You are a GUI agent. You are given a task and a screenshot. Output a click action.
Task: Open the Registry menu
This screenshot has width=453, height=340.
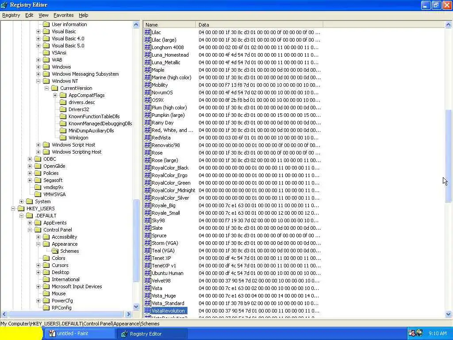[x=11, y=15]
